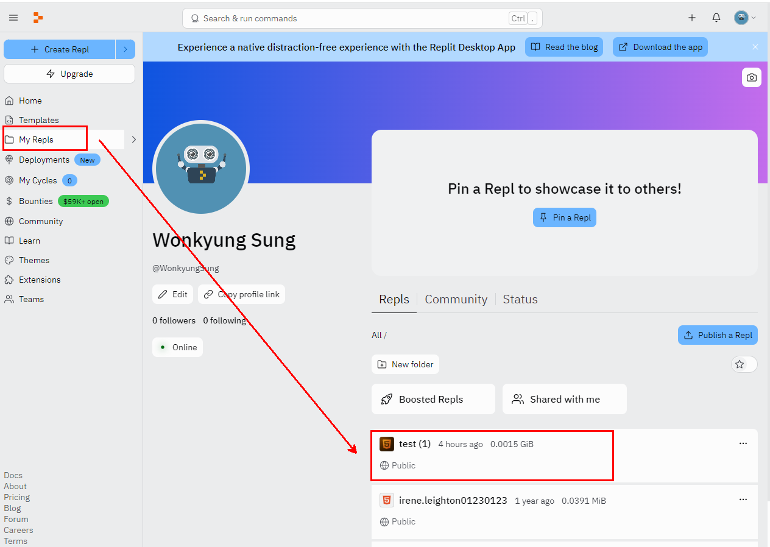
Task: Click the robot profile avatar
Action: (201, 168)
